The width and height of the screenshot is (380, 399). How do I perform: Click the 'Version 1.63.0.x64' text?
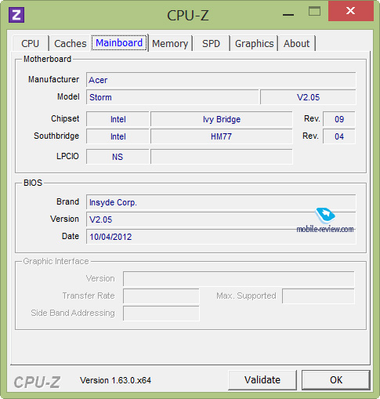coord(115,380)
